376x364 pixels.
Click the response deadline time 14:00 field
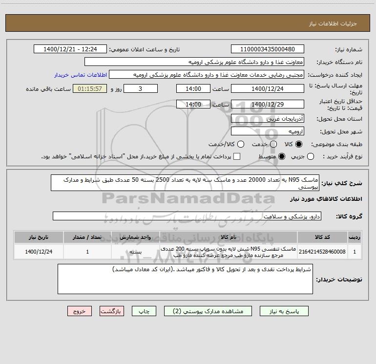[193, 88]
